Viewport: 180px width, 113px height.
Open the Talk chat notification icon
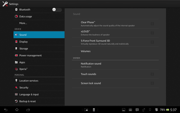137,110
